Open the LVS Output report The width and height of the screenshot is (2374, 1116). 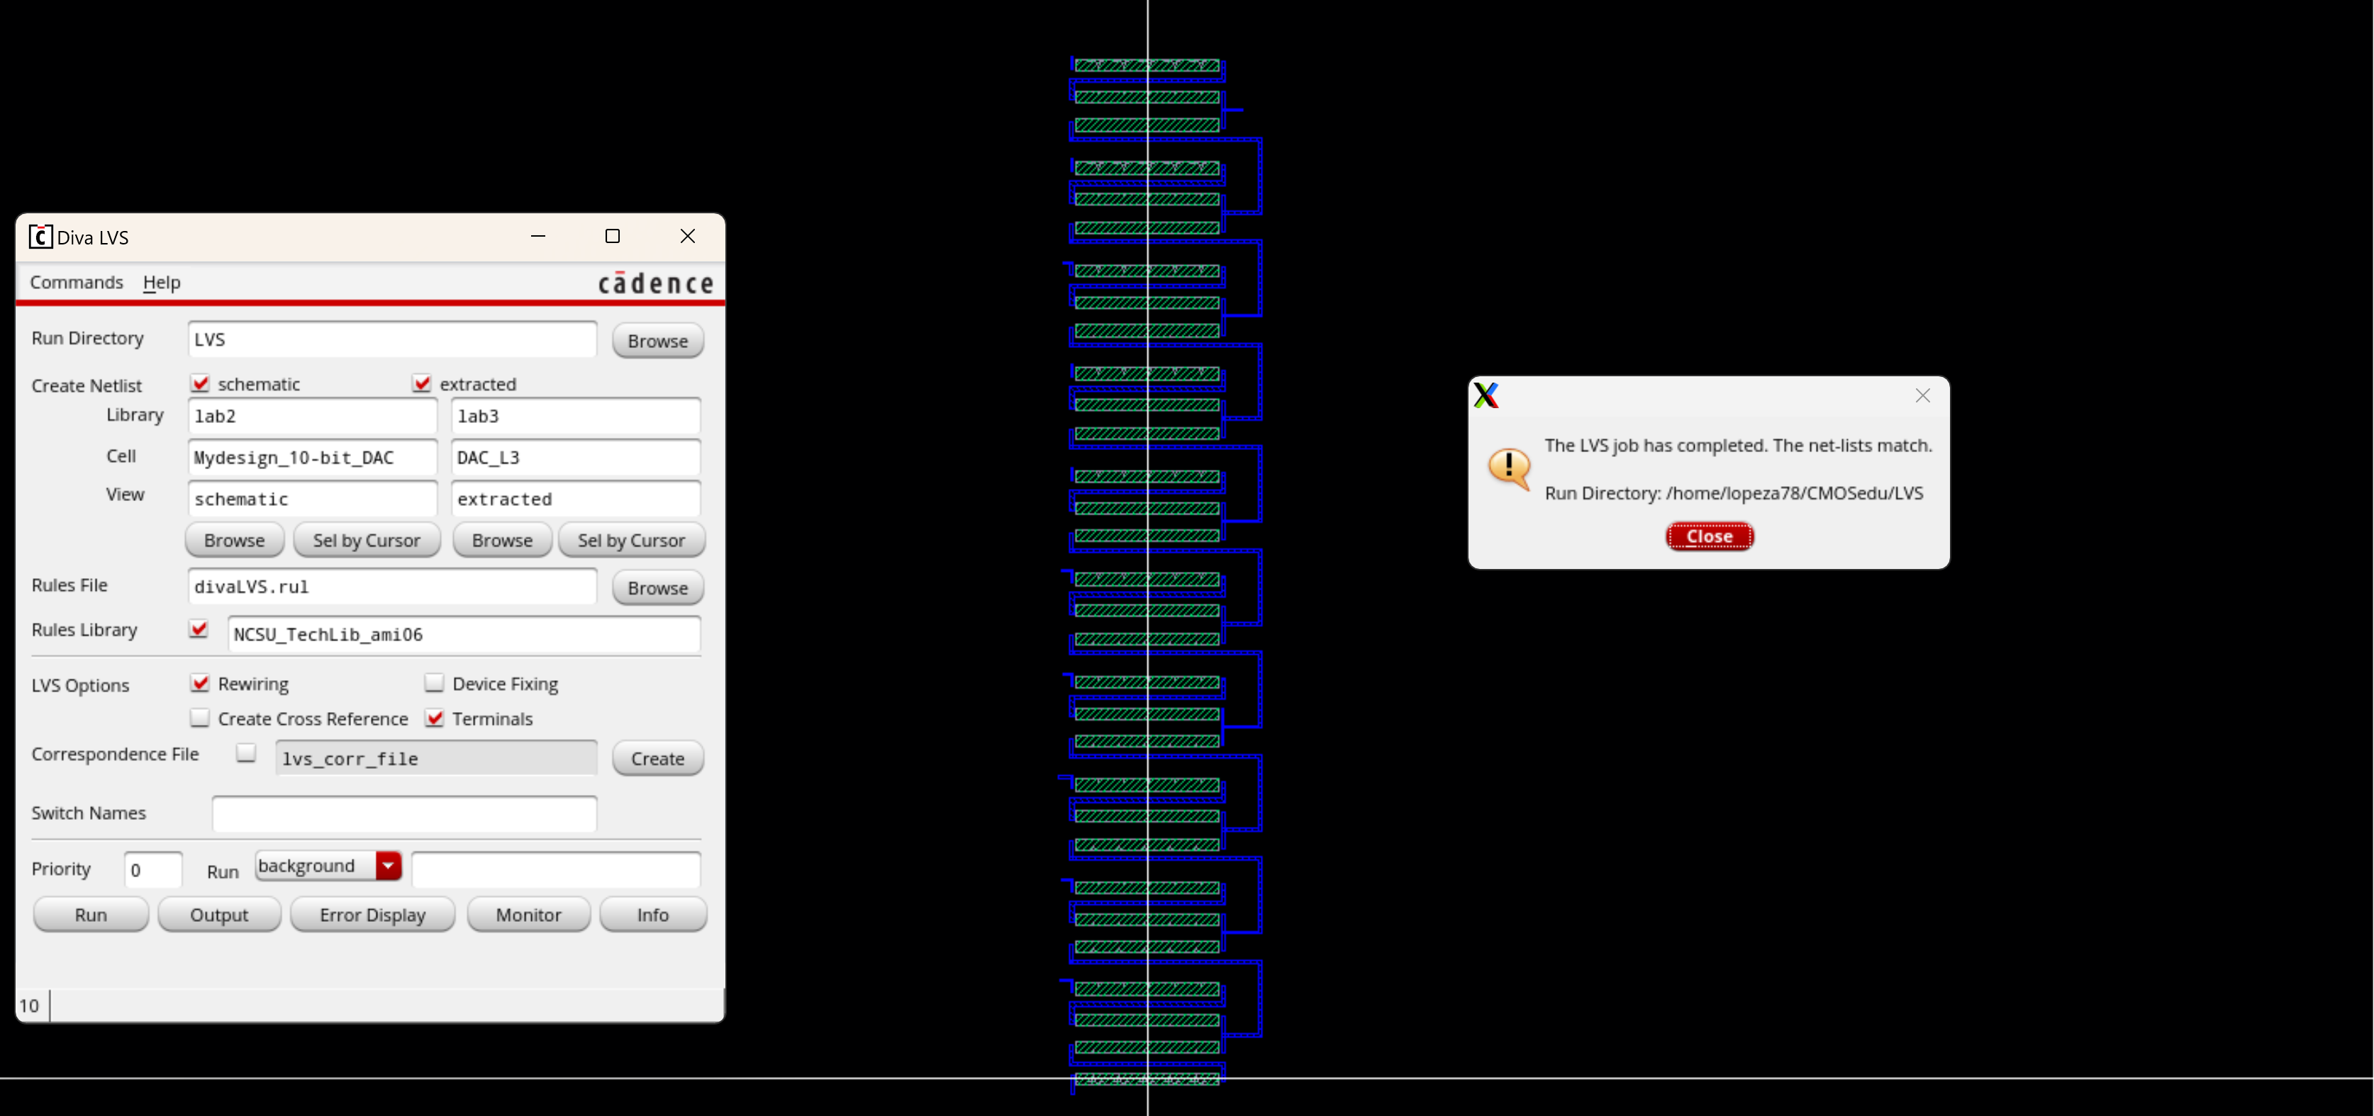pos(218,914)
